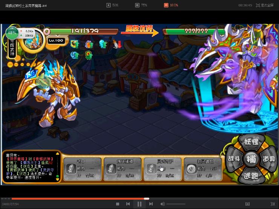The height and width of the screenshot is (209, 279).
Task: Pause the video
Action: 139,204
